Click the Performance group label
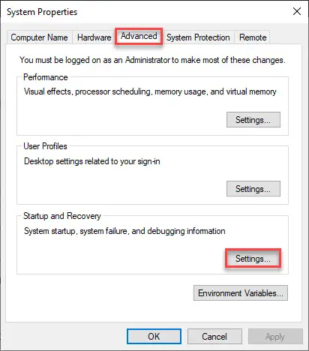This screenshot has width=309, height=351. coord(46,77)
